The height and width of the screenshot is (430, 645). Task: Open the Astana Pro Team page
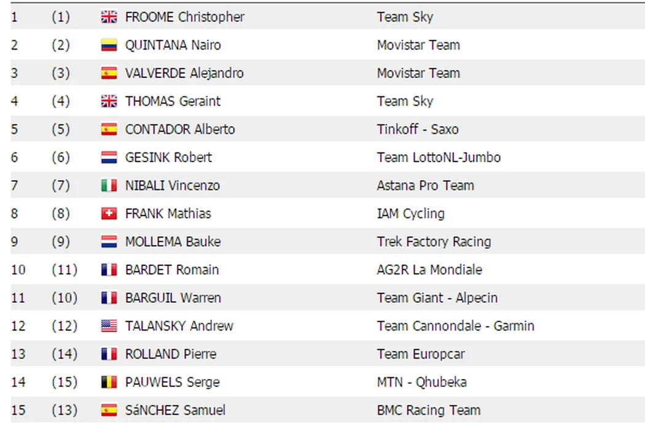tap(425, 186)
